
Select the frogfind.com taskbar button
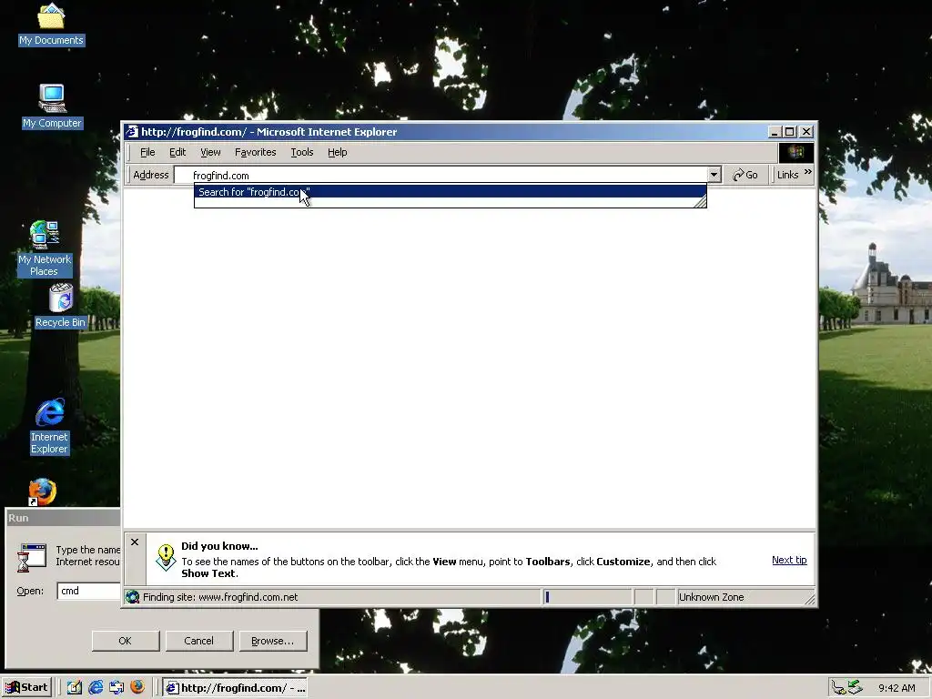(x=236, y=688)
